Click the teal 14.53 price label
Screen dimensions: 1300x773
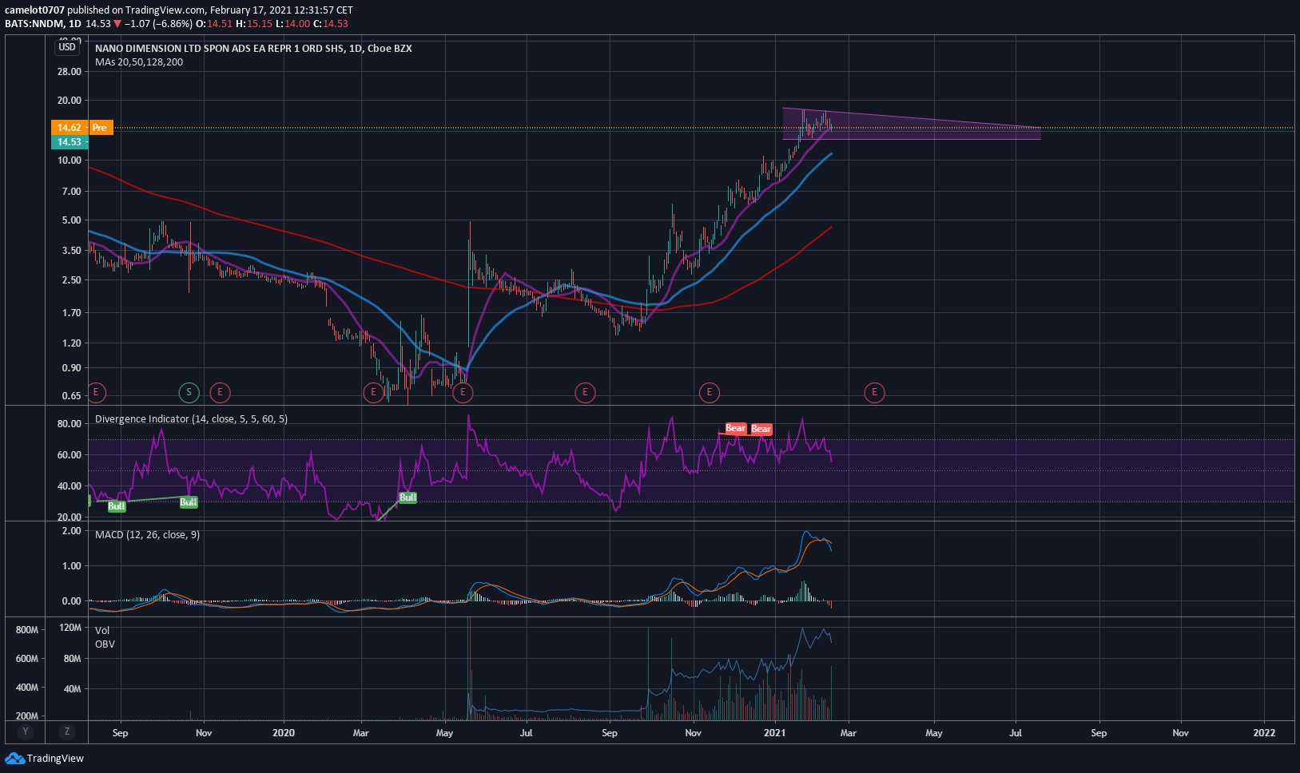tap(70, 142)
